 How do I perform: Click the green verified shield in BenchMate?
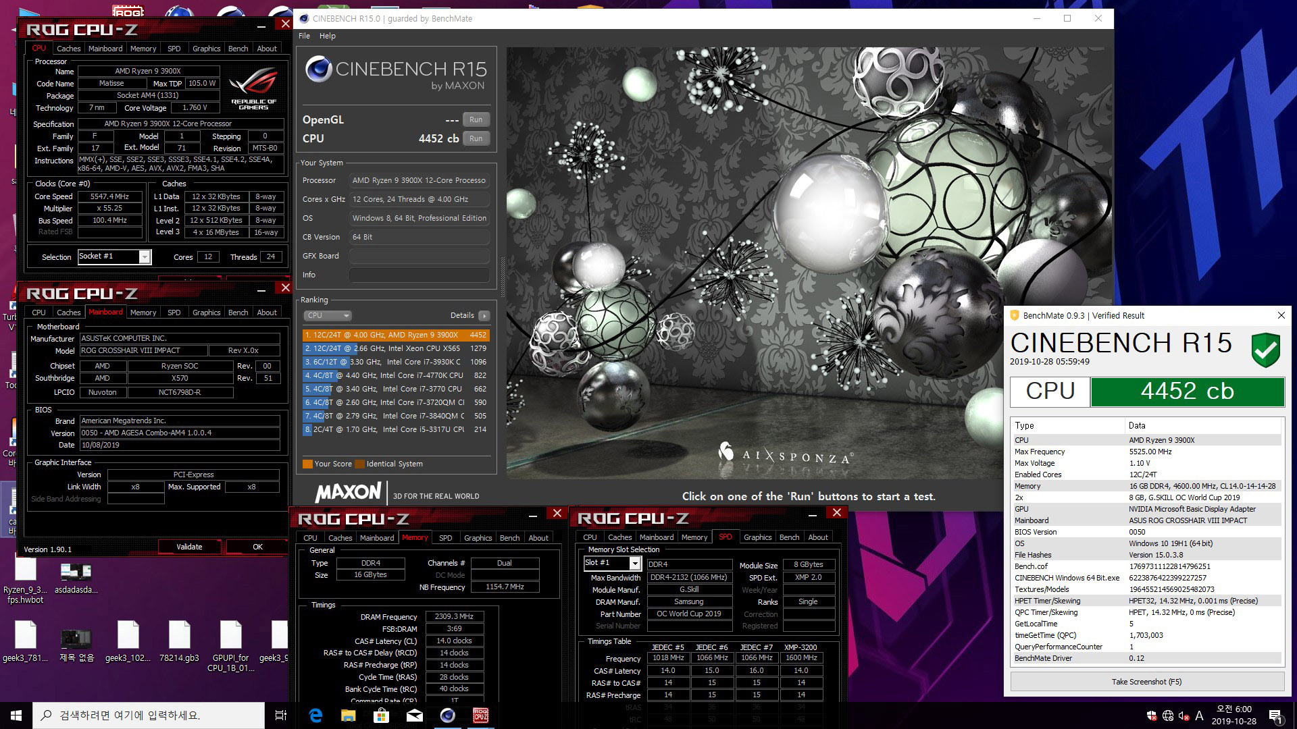(x=1265, y=350)
